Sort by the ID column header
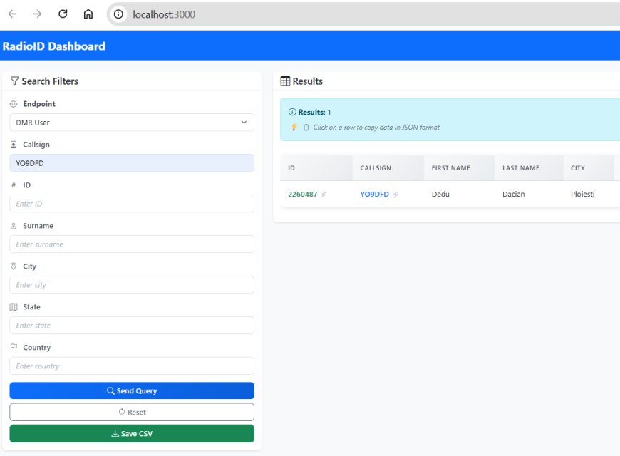This screenshot has width=620, height=456. point(316,168)
